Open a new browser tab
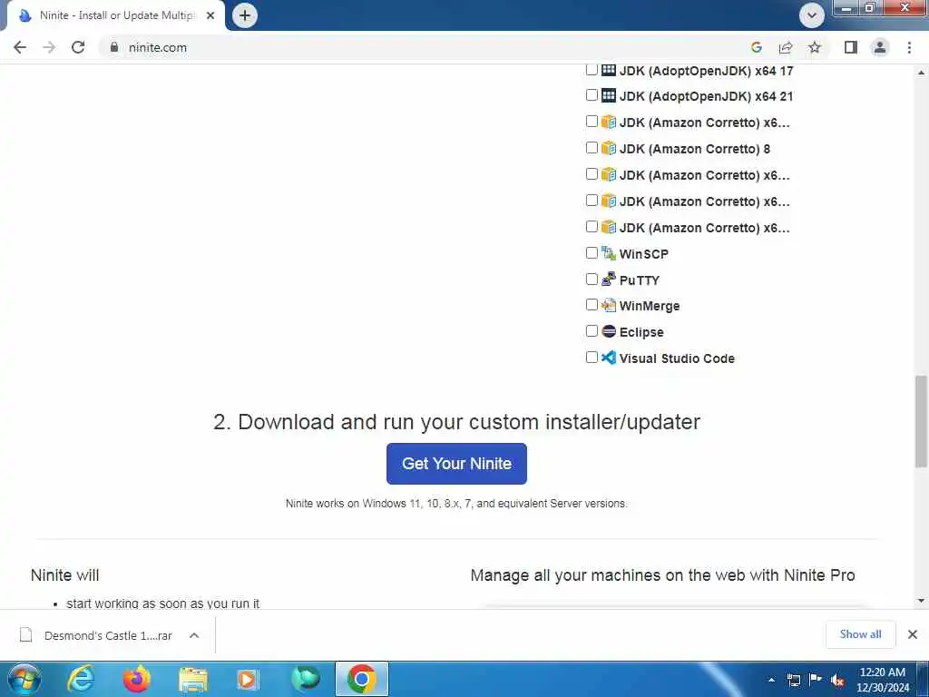 (x=245, y=15)
